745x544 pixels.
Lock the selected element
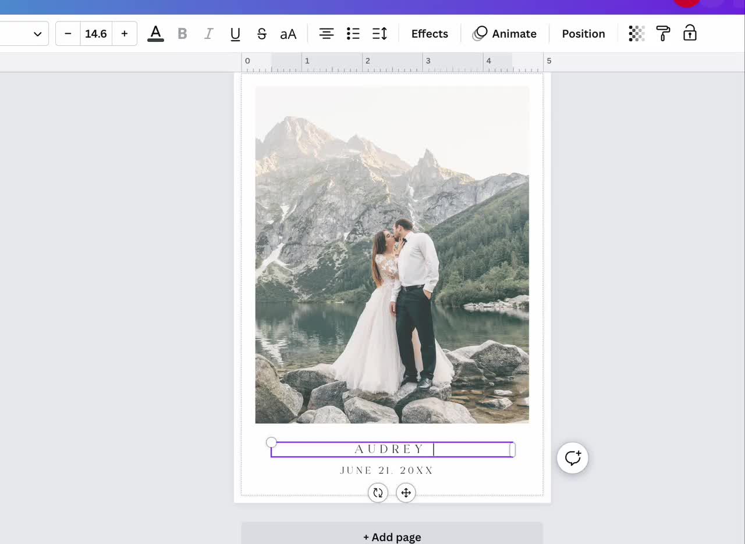point(690,34)
